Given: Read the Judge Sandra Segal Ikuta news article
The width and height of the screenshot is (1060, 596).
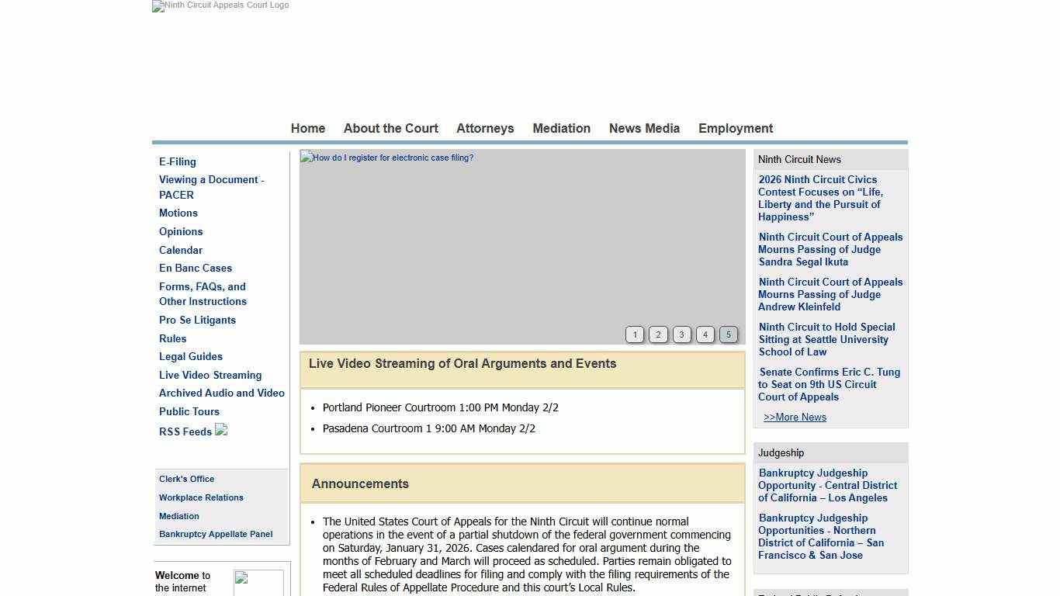Looking at the screenshot, I should point(830,249).
